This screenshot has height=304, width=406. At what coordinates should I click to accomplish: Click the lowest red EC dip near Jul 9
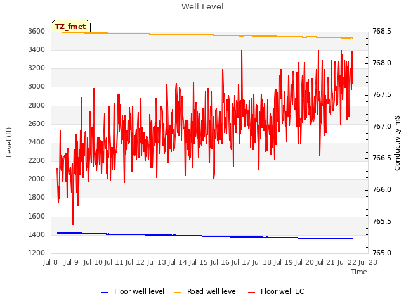point(73,224)
